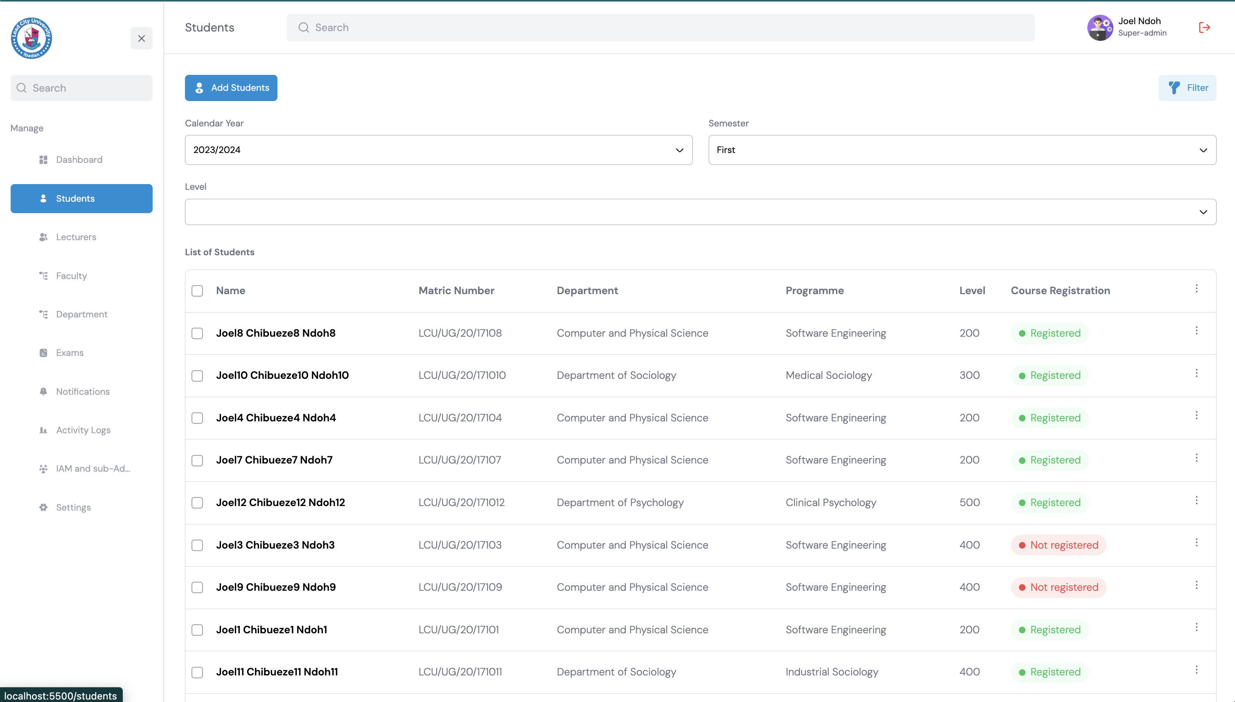Click the Registered badge on Joel1 row
Image resolution: width=1235 pixels, height=702 pixels.
[x=1050, y=630]
